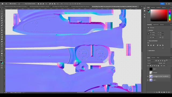This screenshot has width=172, height=97.
Task: Click align horizontal centers in options bar
Action: tap(41, 4)
